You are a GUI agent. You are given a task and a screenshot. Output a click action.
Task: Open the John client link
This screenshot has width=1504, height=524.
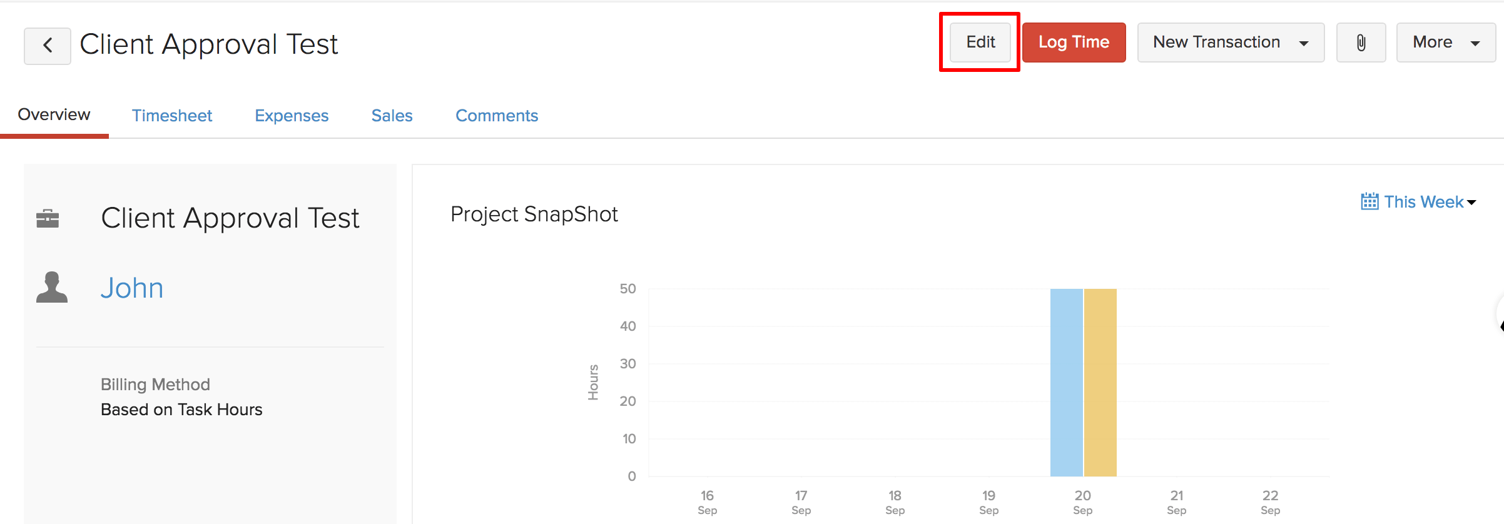click(x=132, y=288)
